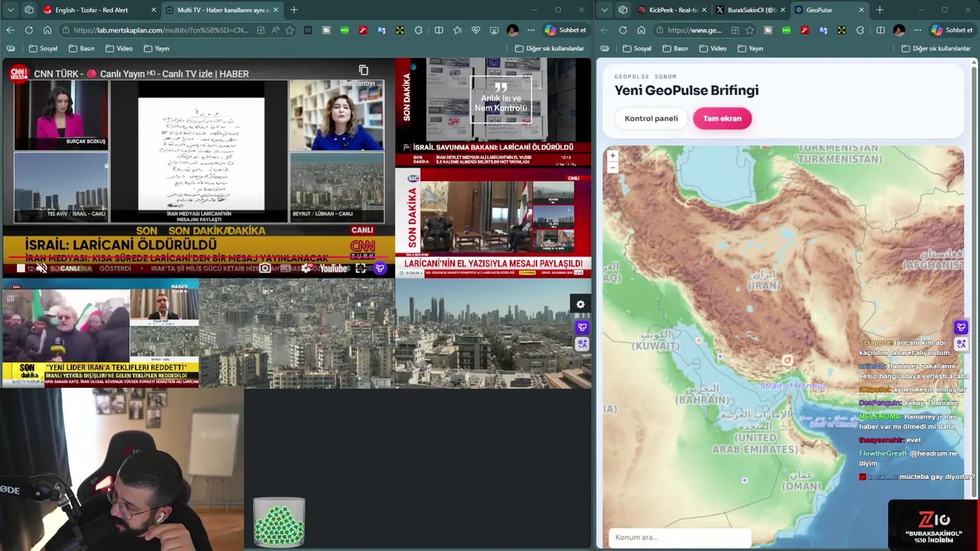The image size is (980, 551).
Task: Toggle subtitles on CNN Türk player
Action: tap(285, 268)
